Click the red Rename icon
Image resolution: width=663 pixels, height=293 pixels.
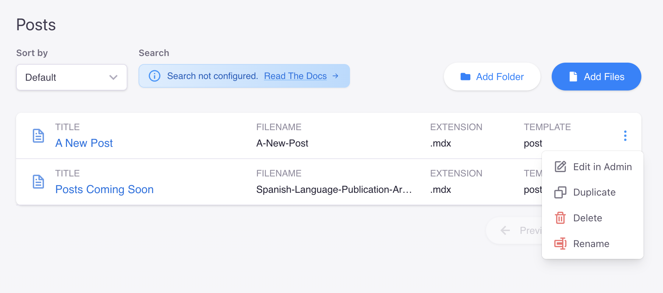point(560,244)
